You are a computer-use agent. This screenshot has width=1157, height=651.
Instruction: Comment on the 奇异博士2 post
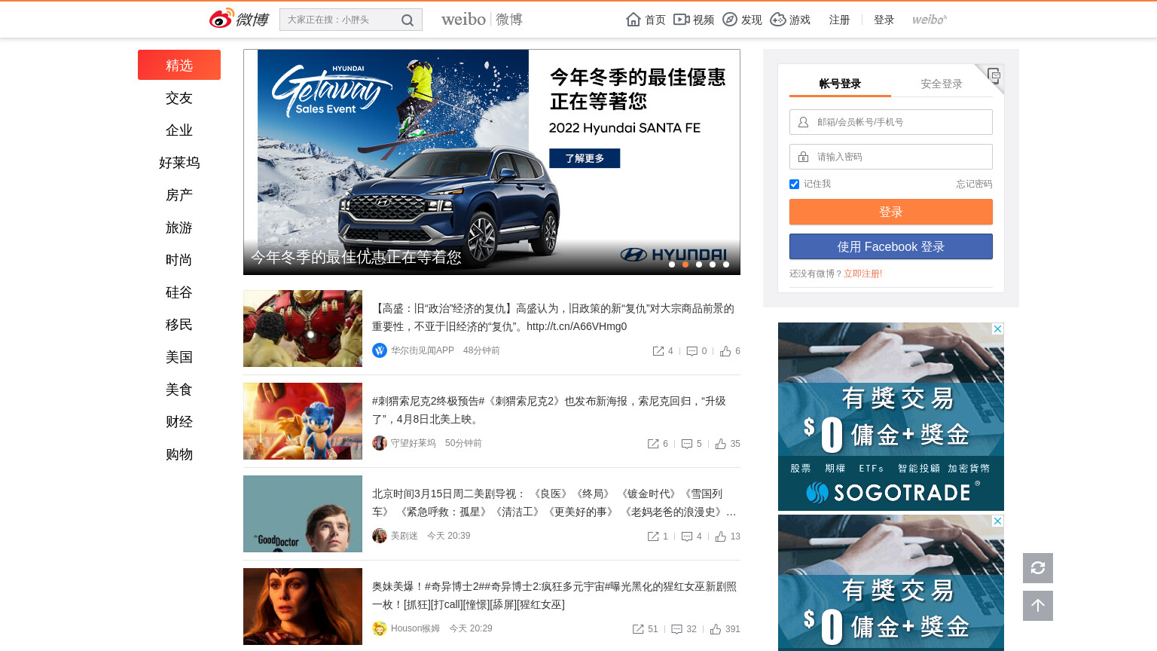pos(677,629)
